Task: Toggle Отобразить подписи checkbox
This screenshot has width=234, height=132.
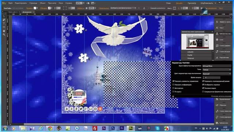Action: pyautogui.click(x=203, y=85)
